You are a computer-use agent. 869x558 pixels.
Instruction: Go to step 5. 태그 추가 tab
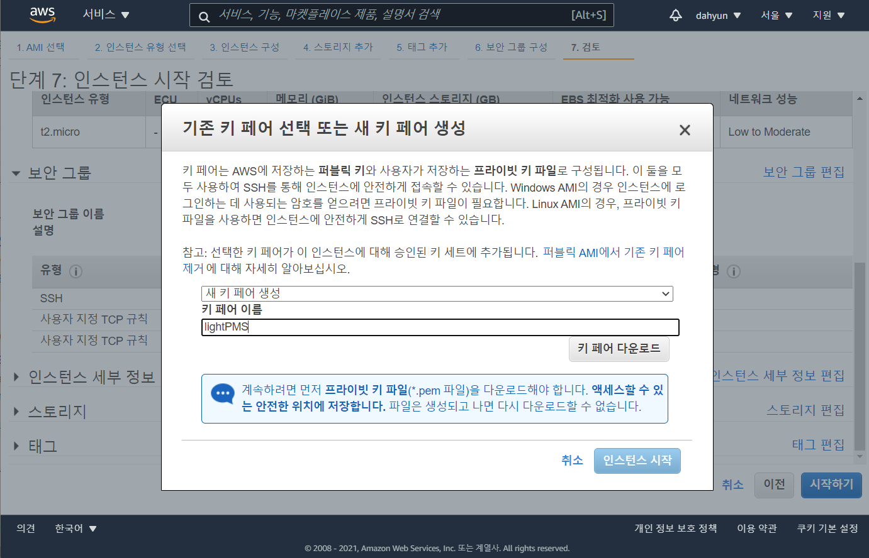click(422, 47)
